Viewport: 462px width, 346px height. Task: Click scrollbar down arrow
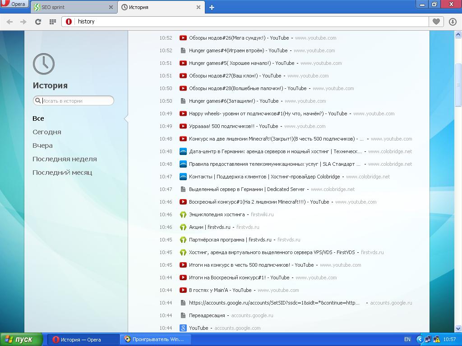458,328
